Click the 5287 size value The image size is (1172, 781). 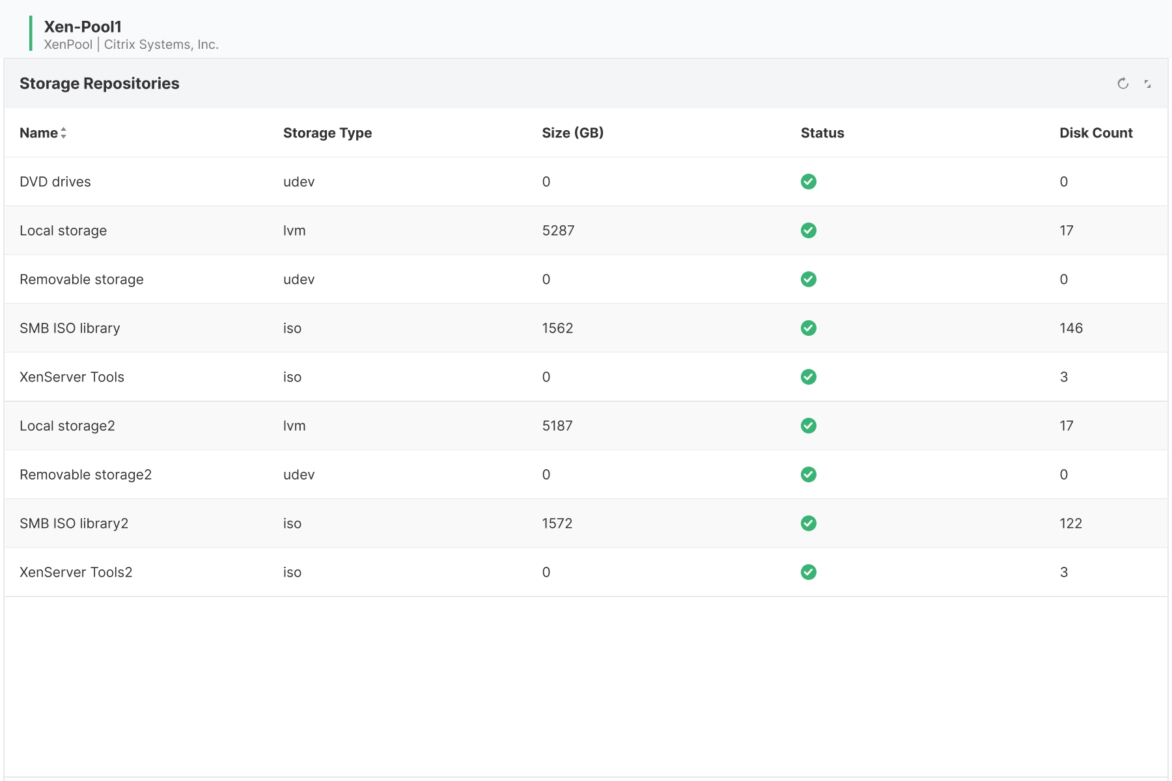(x=558, y=230)
